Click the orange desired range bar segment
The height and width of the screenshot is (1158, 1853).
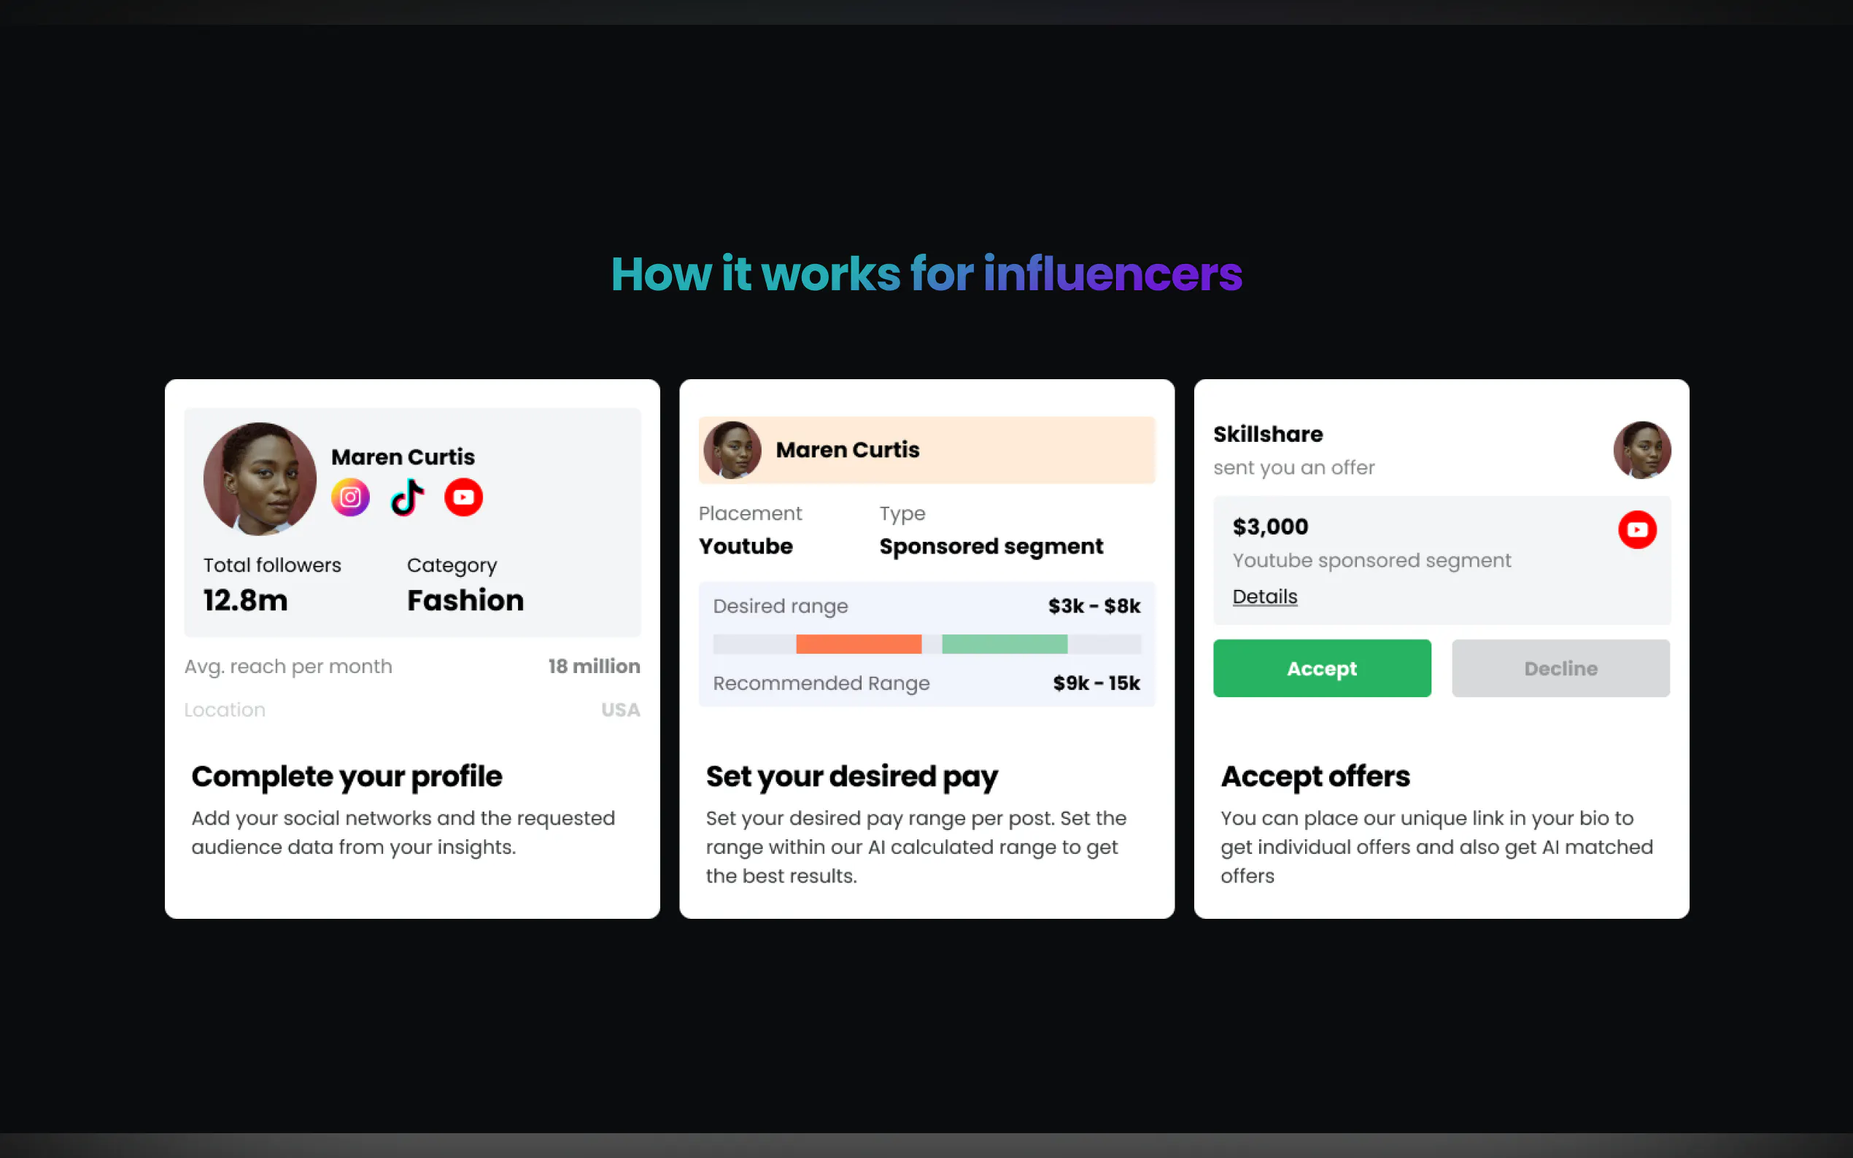[859, 644]
